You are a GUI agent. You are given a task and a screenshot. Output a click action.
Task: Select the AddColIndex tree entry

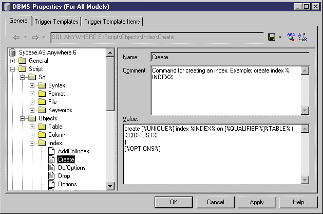(x=73, y=151)
